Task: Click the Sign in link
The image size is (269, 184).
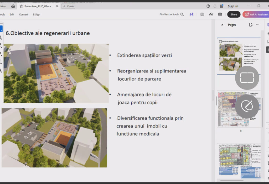Action: [233, 6]
